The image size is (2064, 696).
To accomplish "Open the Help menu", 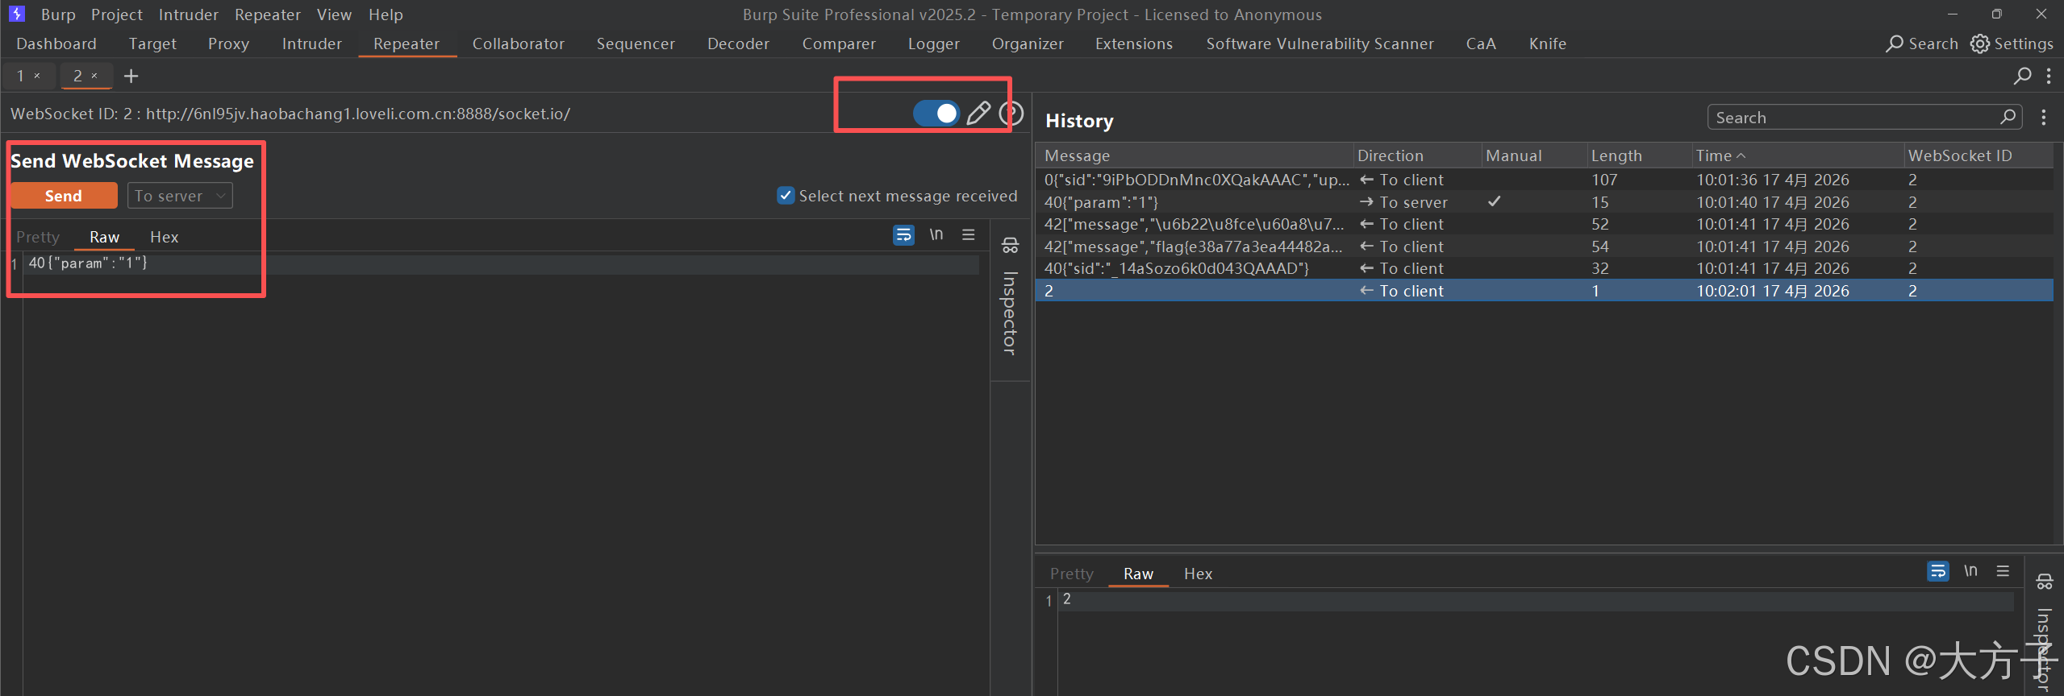I will point(386,14).
